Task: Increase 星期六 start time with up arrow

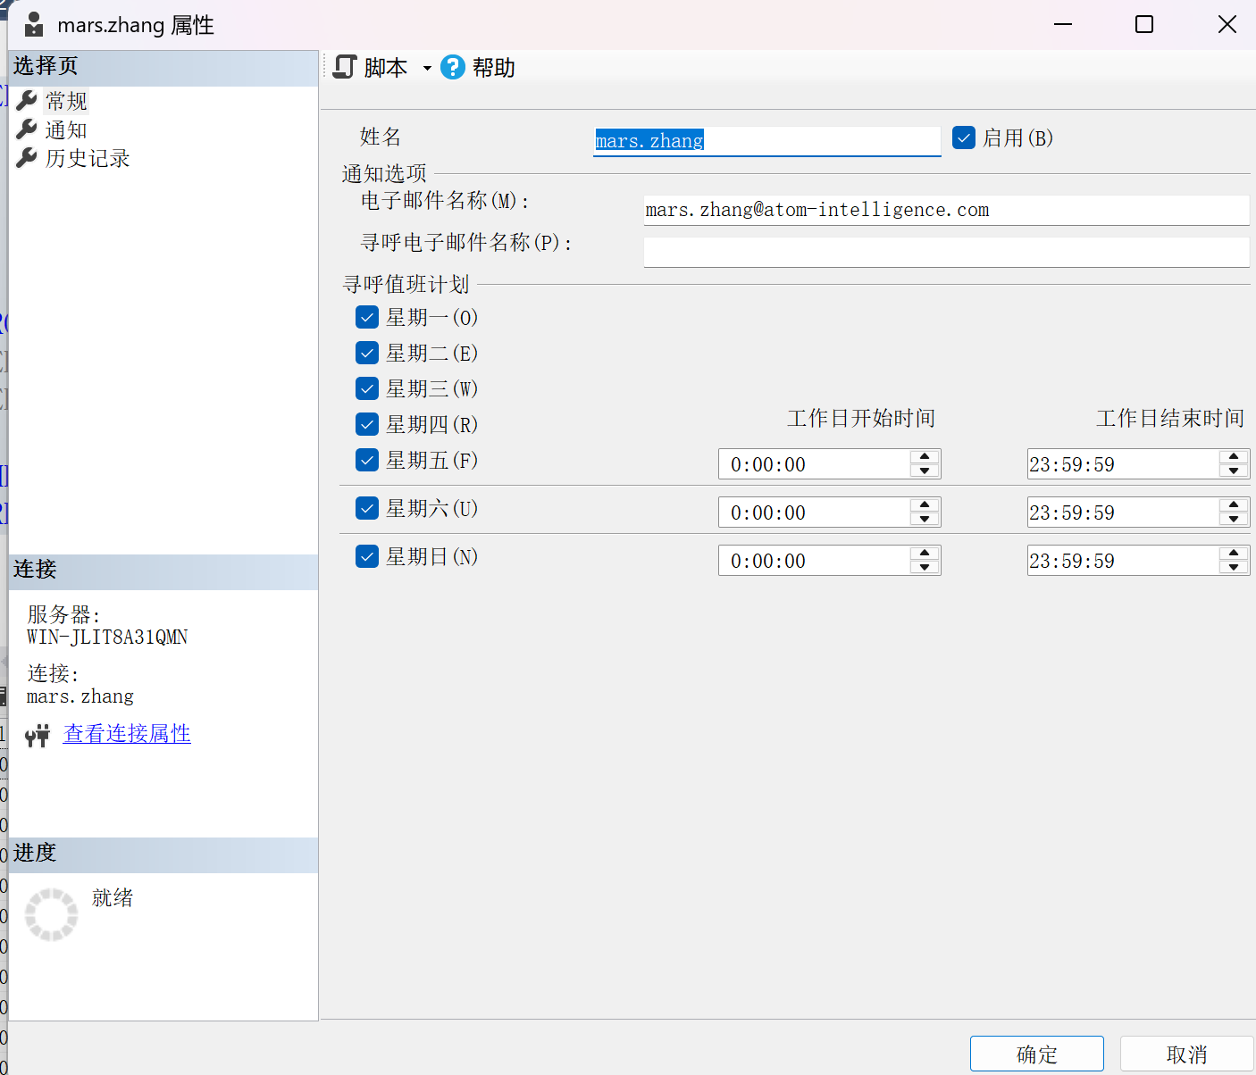Action: pos(925,505)
